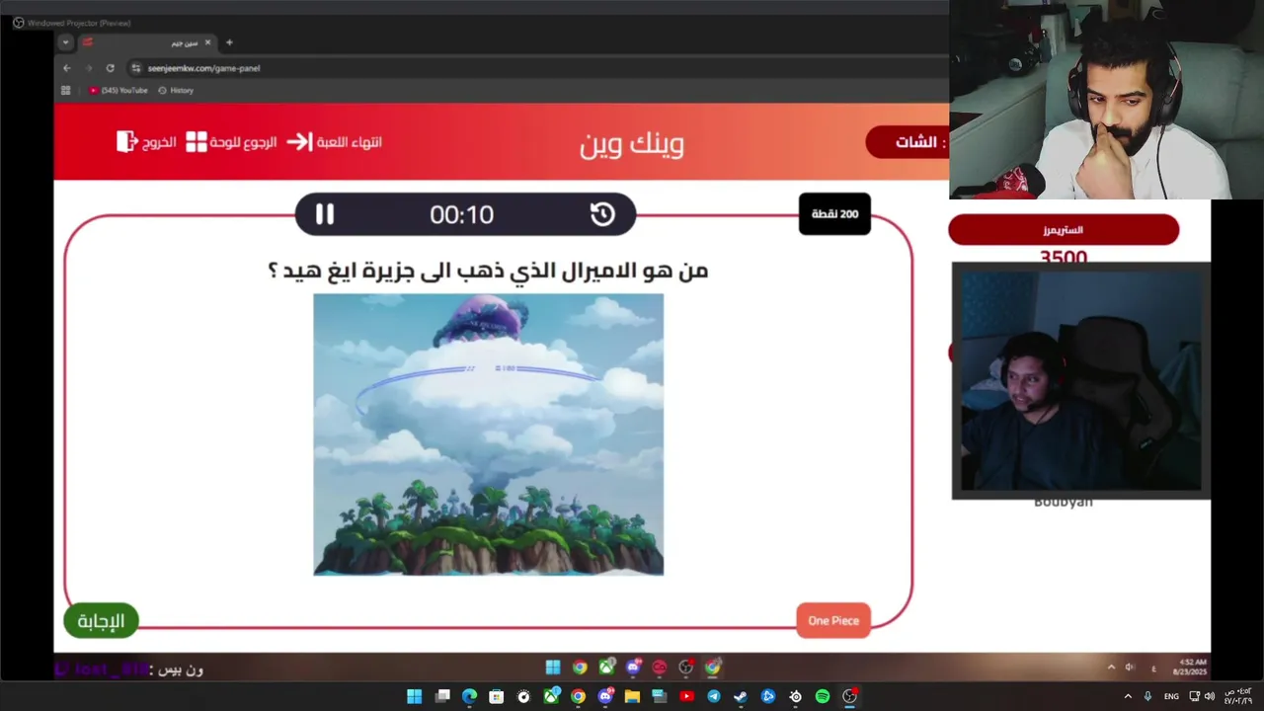1264x711 pixels.
Task: Open Start on the streamed preview taskbar
Action: pos(553,668)
